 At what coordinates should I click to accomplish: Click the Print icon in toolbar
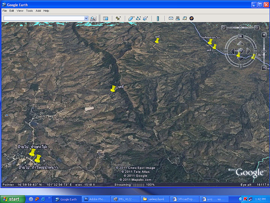coord(178,18)
